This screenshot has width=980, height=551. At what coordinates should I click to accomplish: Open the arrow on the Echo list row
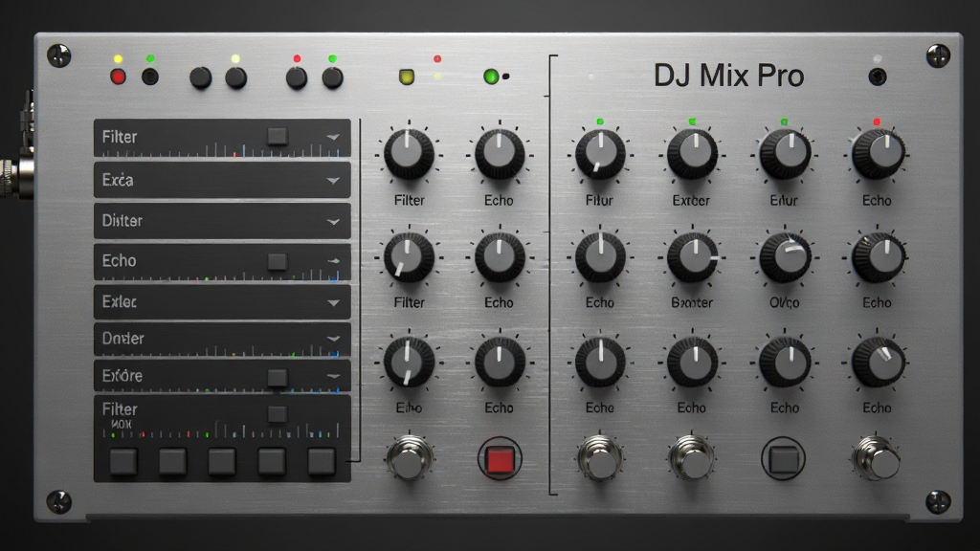333,261
